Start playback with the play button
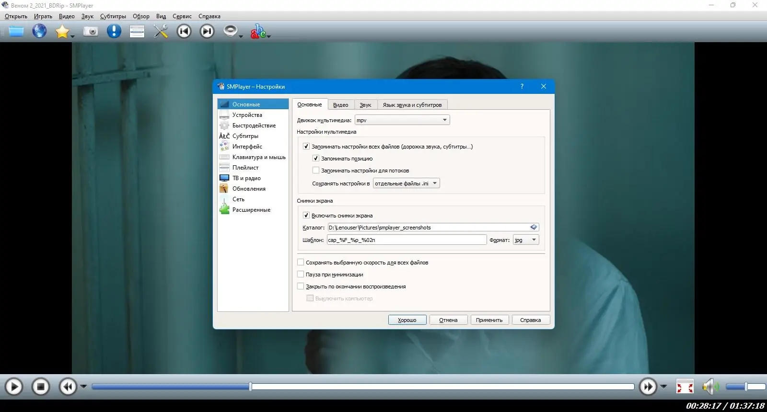767x412 pixels. tap(14, 387)
